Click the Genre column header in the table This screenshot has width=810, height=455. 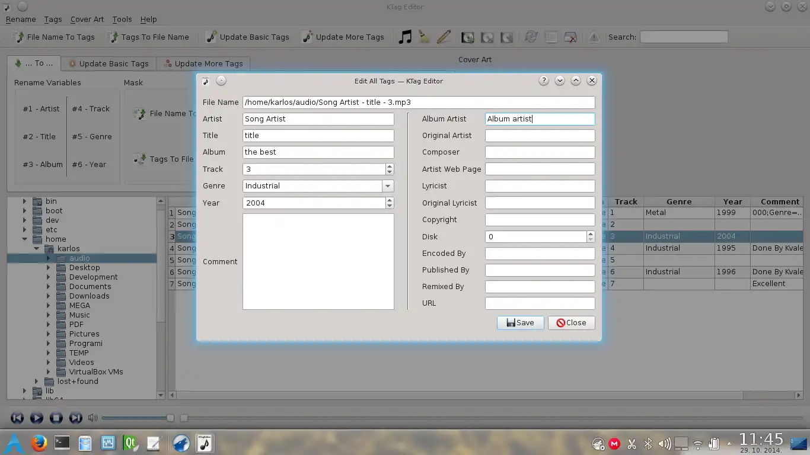(679, 202)
